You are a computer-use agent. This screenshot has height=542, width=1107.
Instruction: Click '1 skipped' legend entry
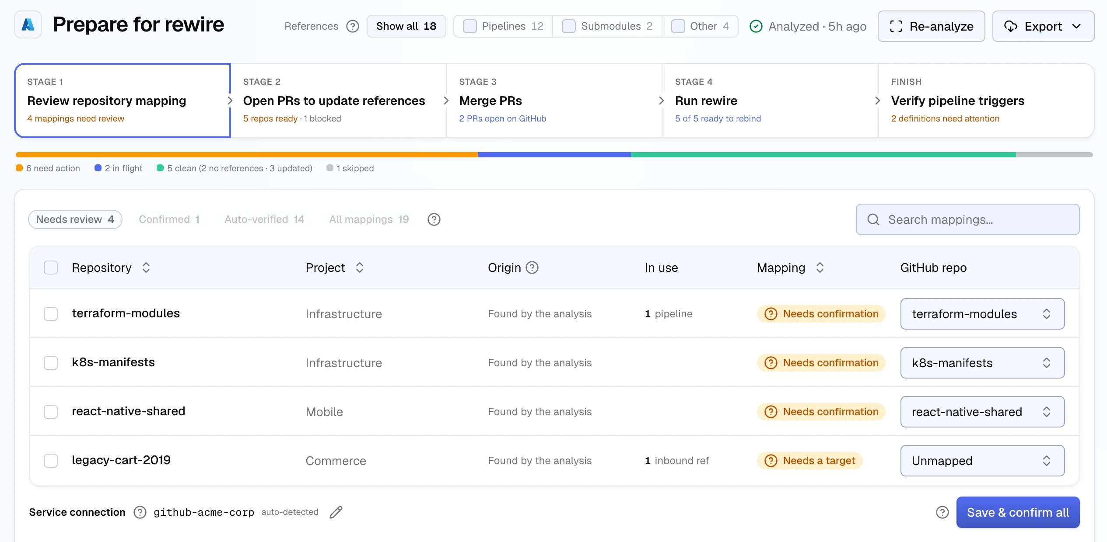tap(350, 168)
